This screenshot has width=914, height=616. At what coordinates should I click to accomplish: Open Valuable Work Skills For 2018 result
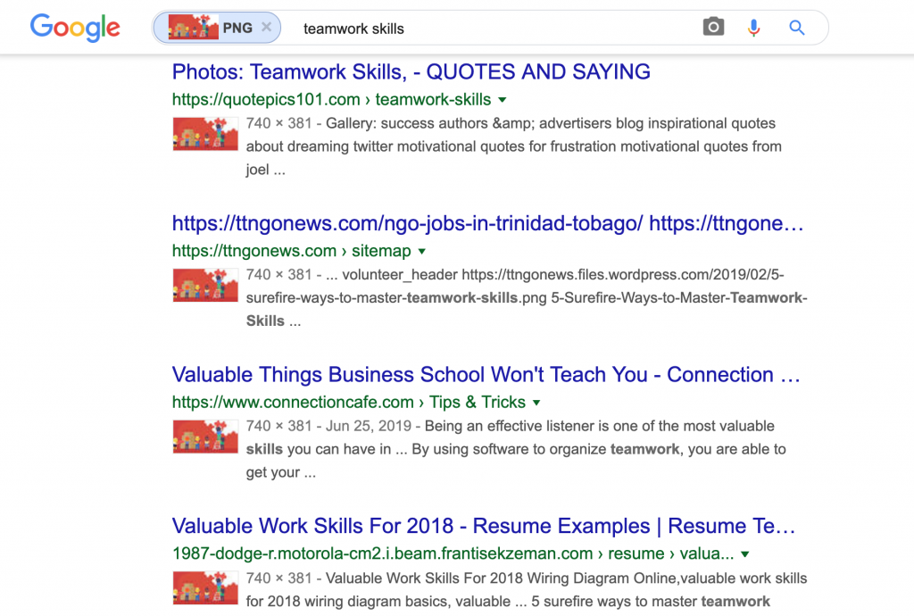coord(483,526)
